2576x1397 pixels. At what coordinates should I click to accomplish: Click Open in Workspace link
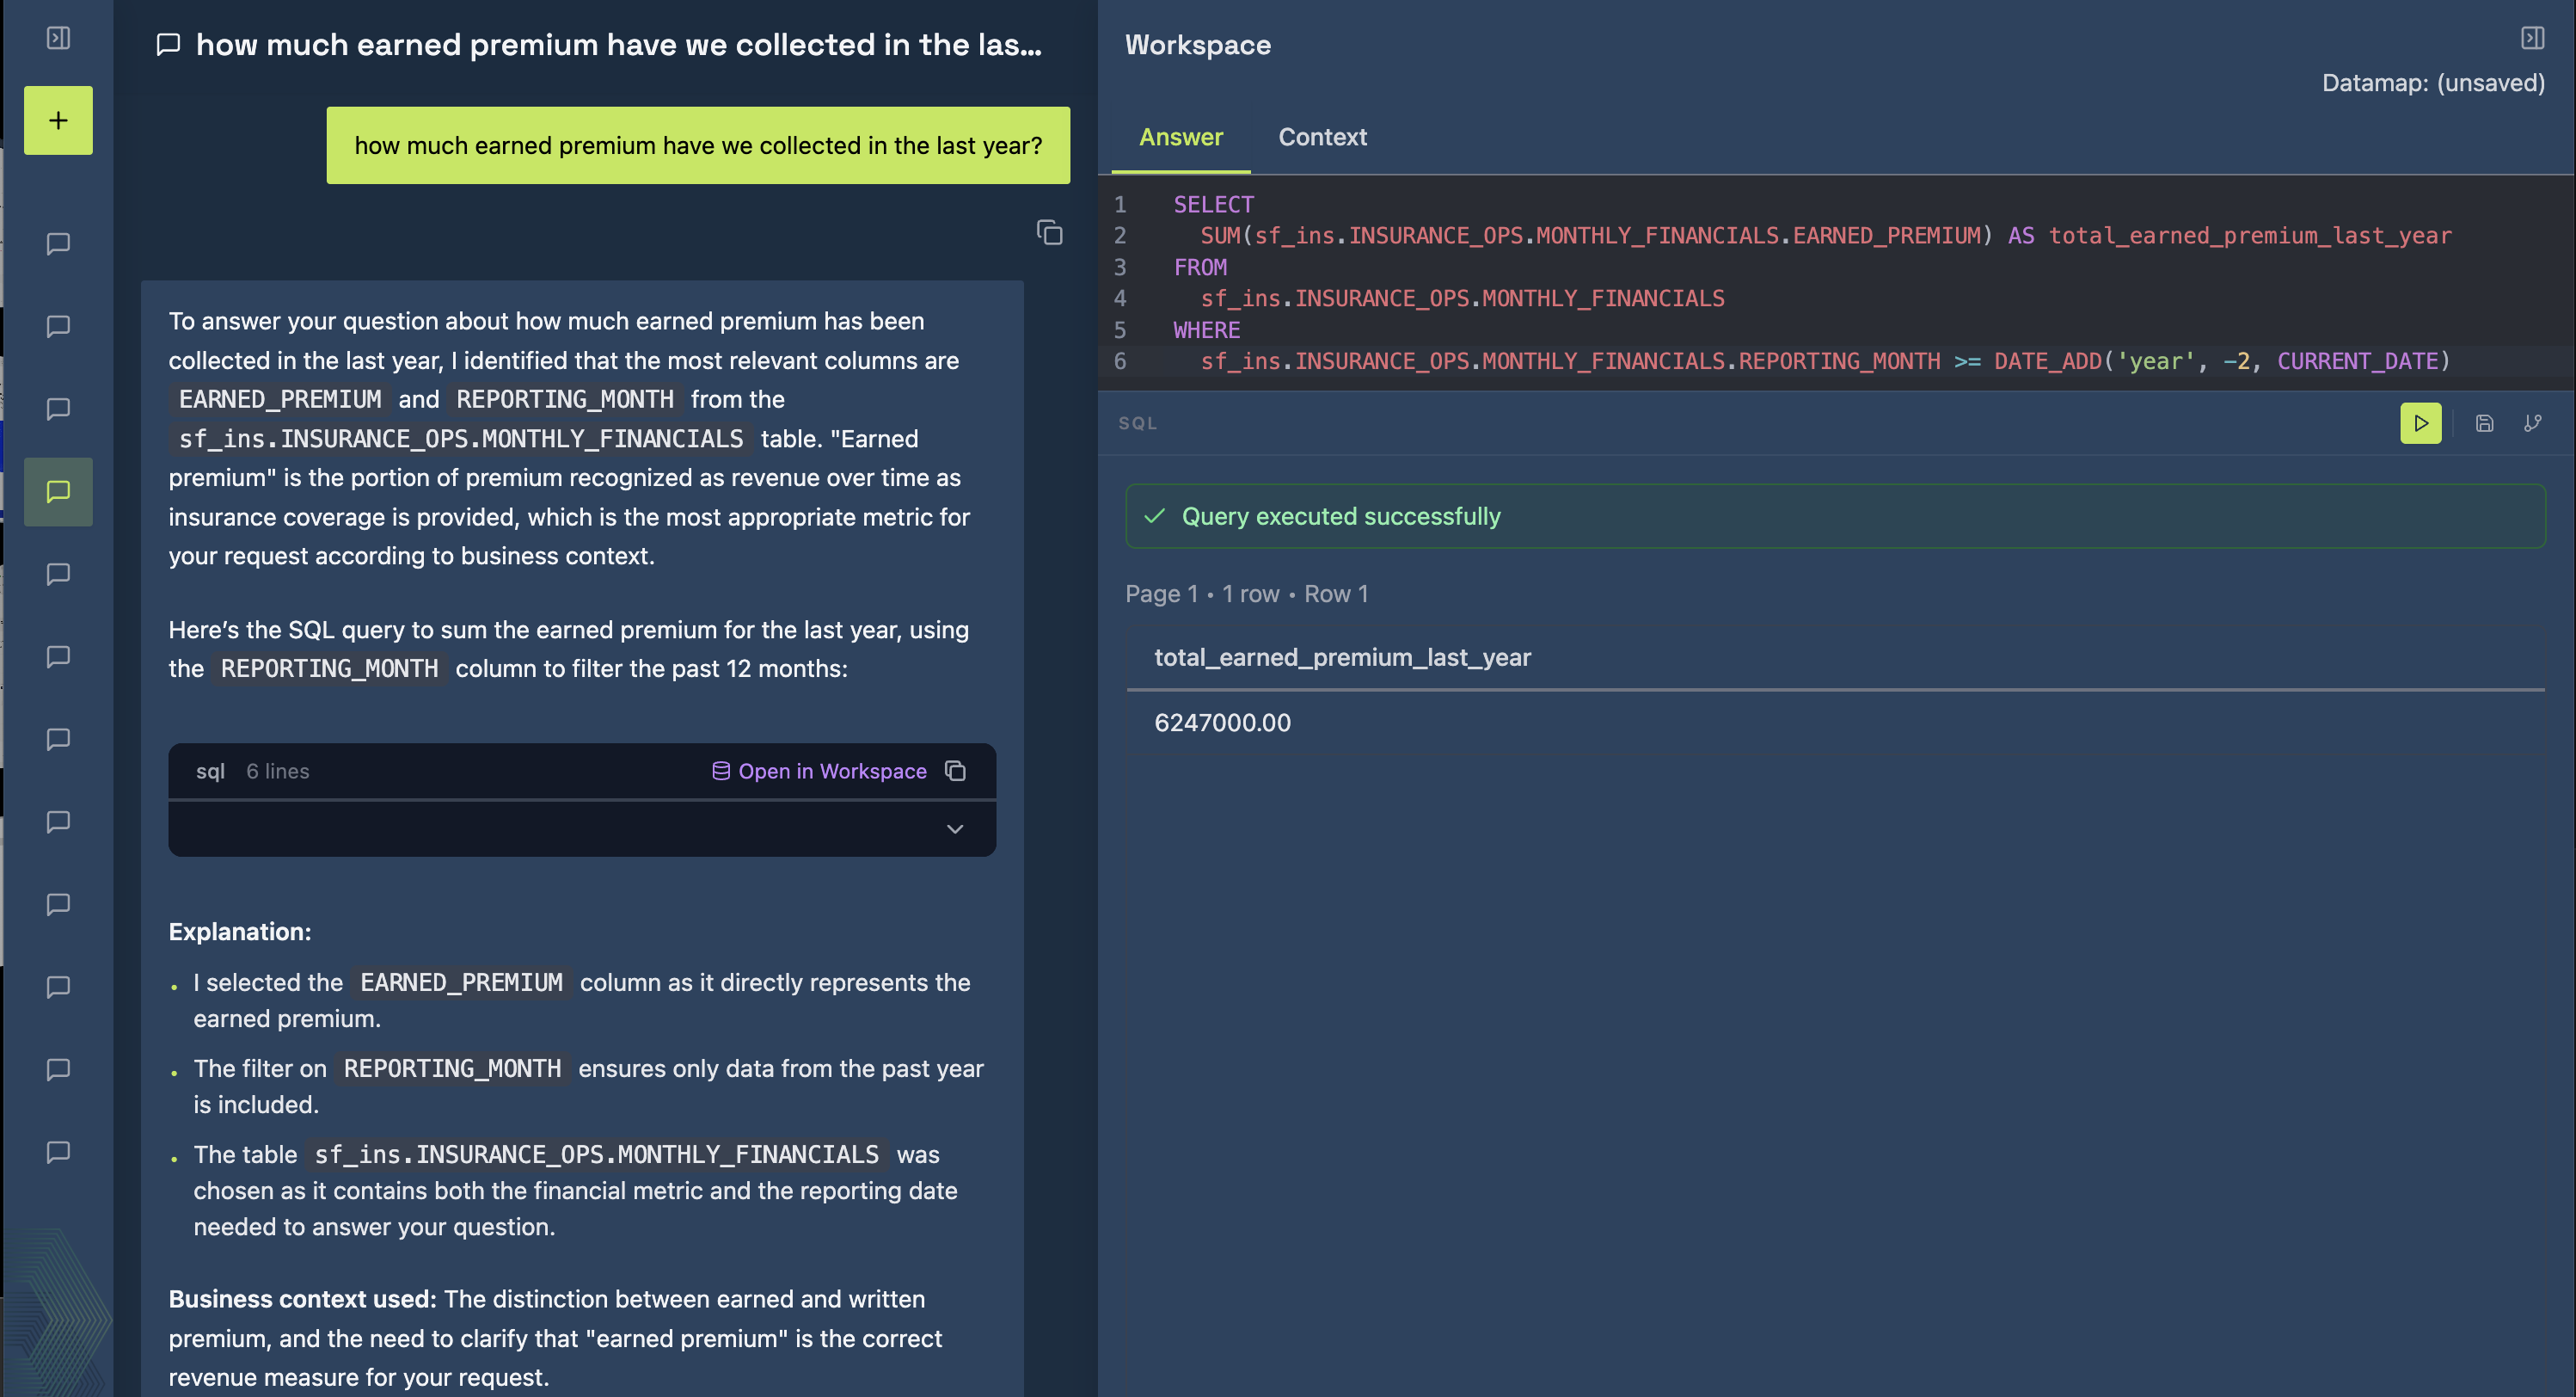[819, 771]
